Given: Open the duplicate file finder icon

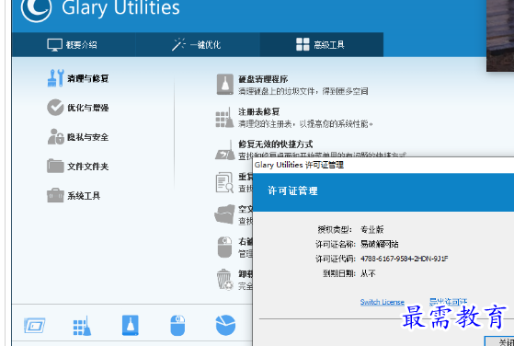Looking at the screenshot, I should tap(224, 183).
